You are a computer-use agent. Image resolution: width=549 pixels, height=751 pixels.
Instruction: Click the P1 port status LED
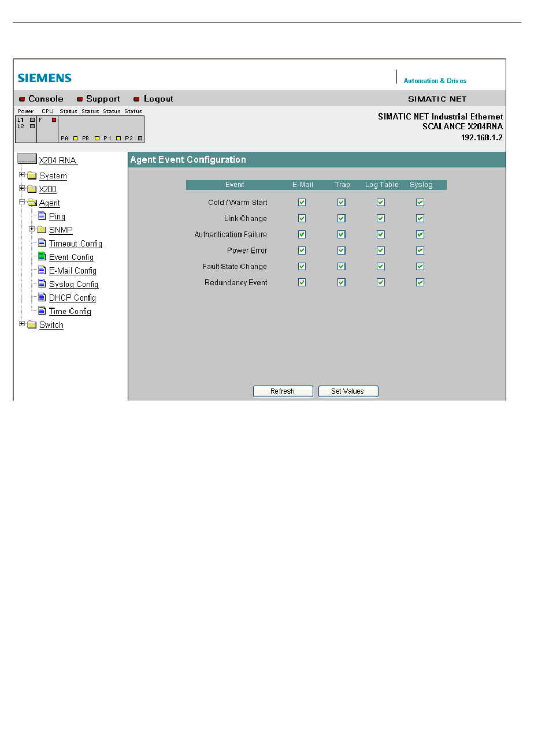118,139
